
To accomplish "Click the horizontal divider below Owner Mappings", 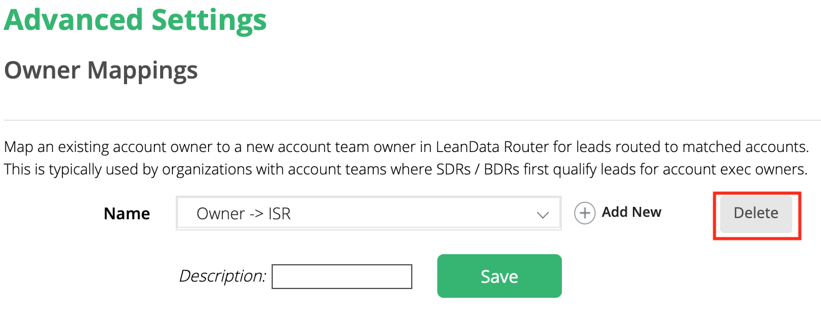I will [x=412, y=120].
